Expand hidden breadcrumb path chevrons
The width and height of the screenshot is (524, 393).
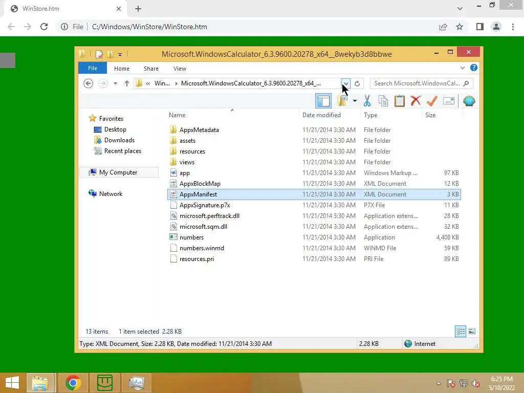[148, 83]
